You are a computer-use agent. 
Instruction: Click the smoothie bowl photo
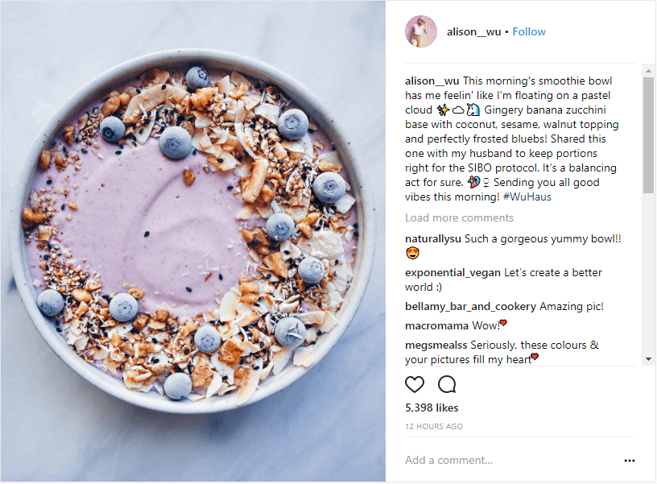[193, 241]
